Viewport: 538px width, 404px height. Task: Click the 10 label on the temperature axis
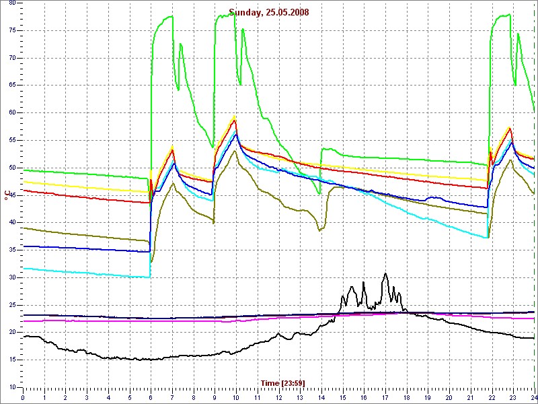13,387
